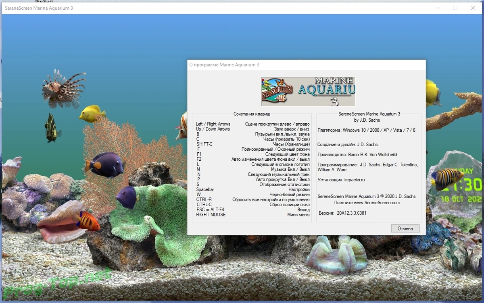Click the 'Up / Down Arrows' shortcut text
Viewport: 484px width, 303px height.
click(x=213, y=129)
